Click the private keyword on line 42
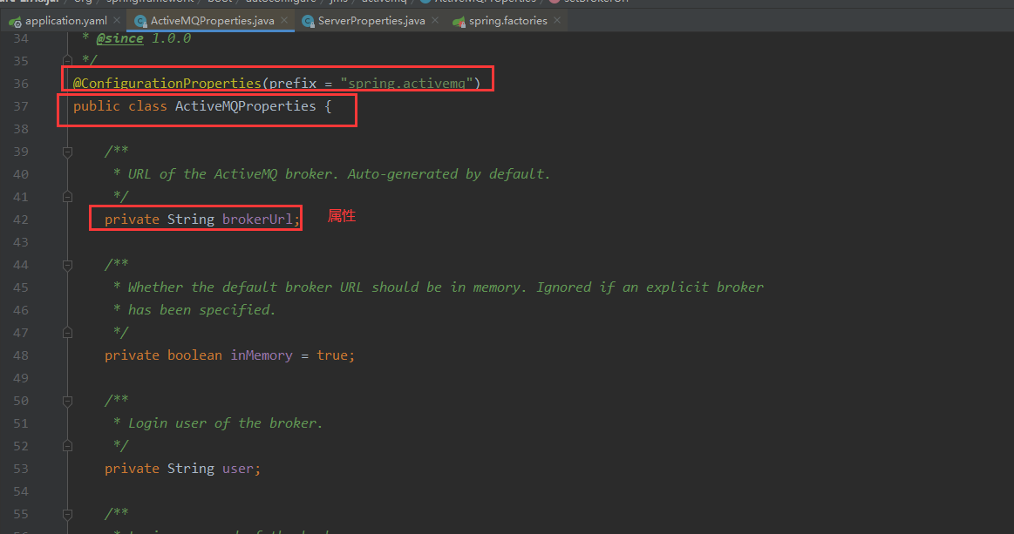 132,220
